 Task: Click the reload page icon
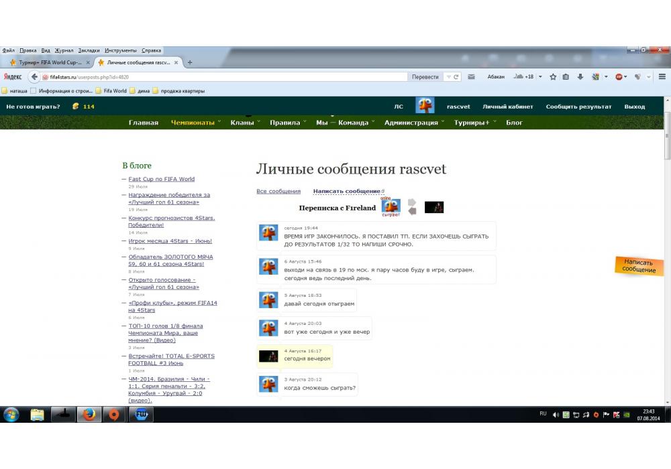pos(456,77)
